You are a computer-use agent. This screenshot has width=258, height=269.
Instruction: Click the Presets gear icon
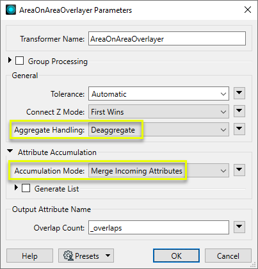[x=69, y=256]
